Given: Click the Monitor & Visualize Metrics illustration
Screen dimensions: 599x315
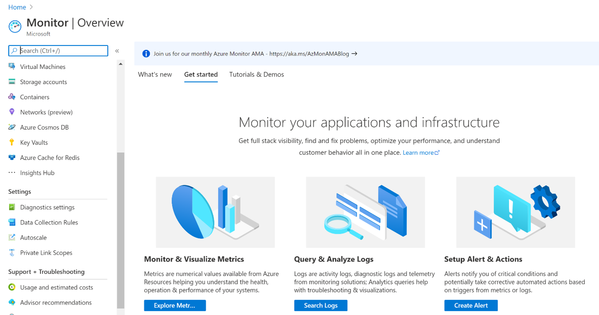Looking at the screenshot, I should coord(215,212).
